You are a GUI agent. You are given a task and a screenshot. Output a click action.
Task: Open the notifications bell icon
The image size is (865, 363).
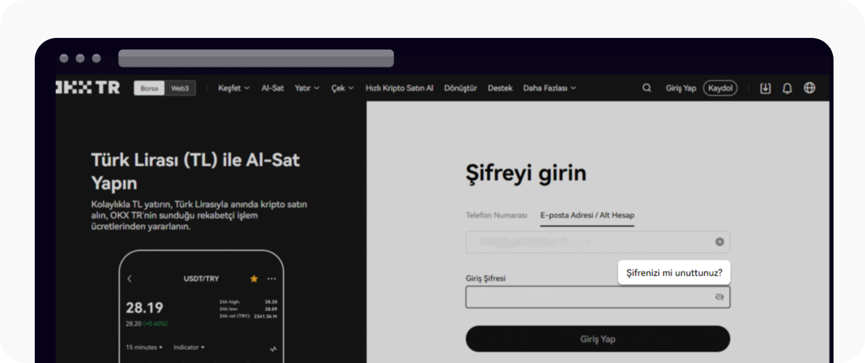(x=787, y=88)
